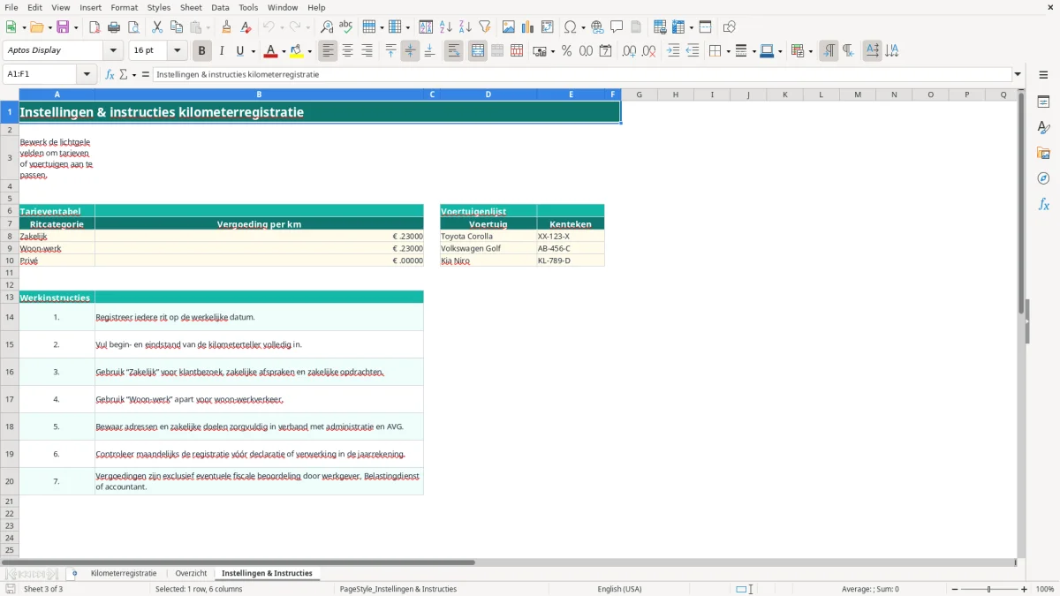Apply red font color swatch

coord(270,51)
